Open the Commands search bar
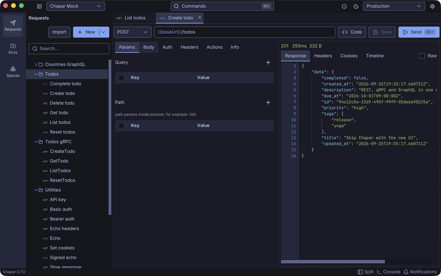This screenshot has height=276, width=441. click(222, 6)
